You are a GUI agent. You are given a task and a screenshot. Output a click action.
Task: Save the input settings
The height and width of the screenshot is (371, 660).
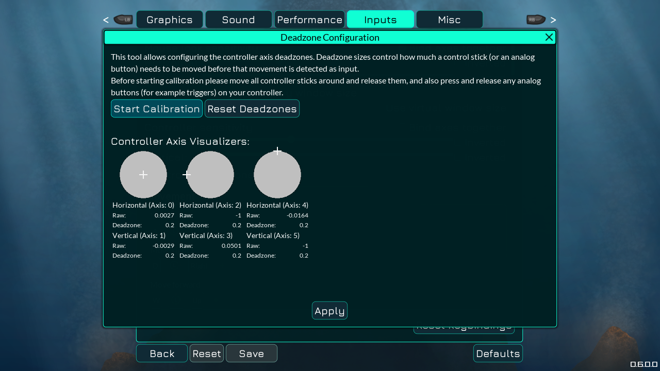click(252, 353)
